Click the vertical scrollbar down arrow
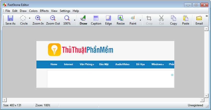 pos(206,96)
